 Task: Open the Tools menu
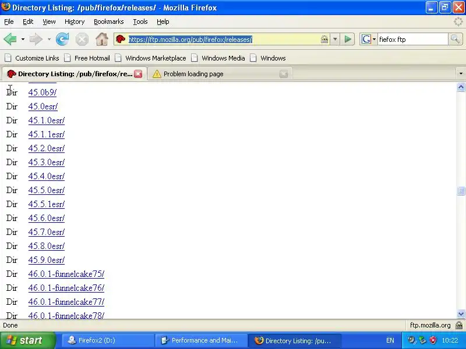[140, 22]
